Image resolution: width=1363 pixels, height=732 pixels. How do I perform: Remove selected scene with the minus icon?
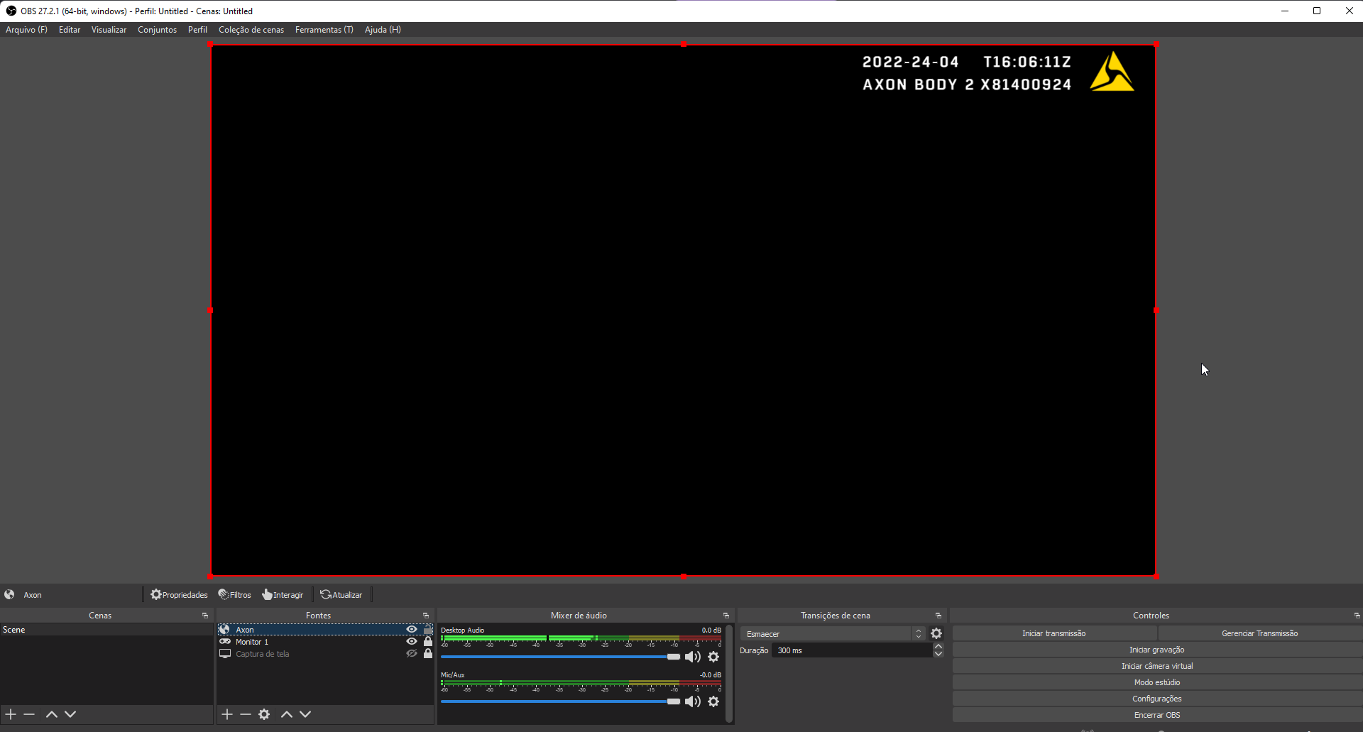[29, 714]
